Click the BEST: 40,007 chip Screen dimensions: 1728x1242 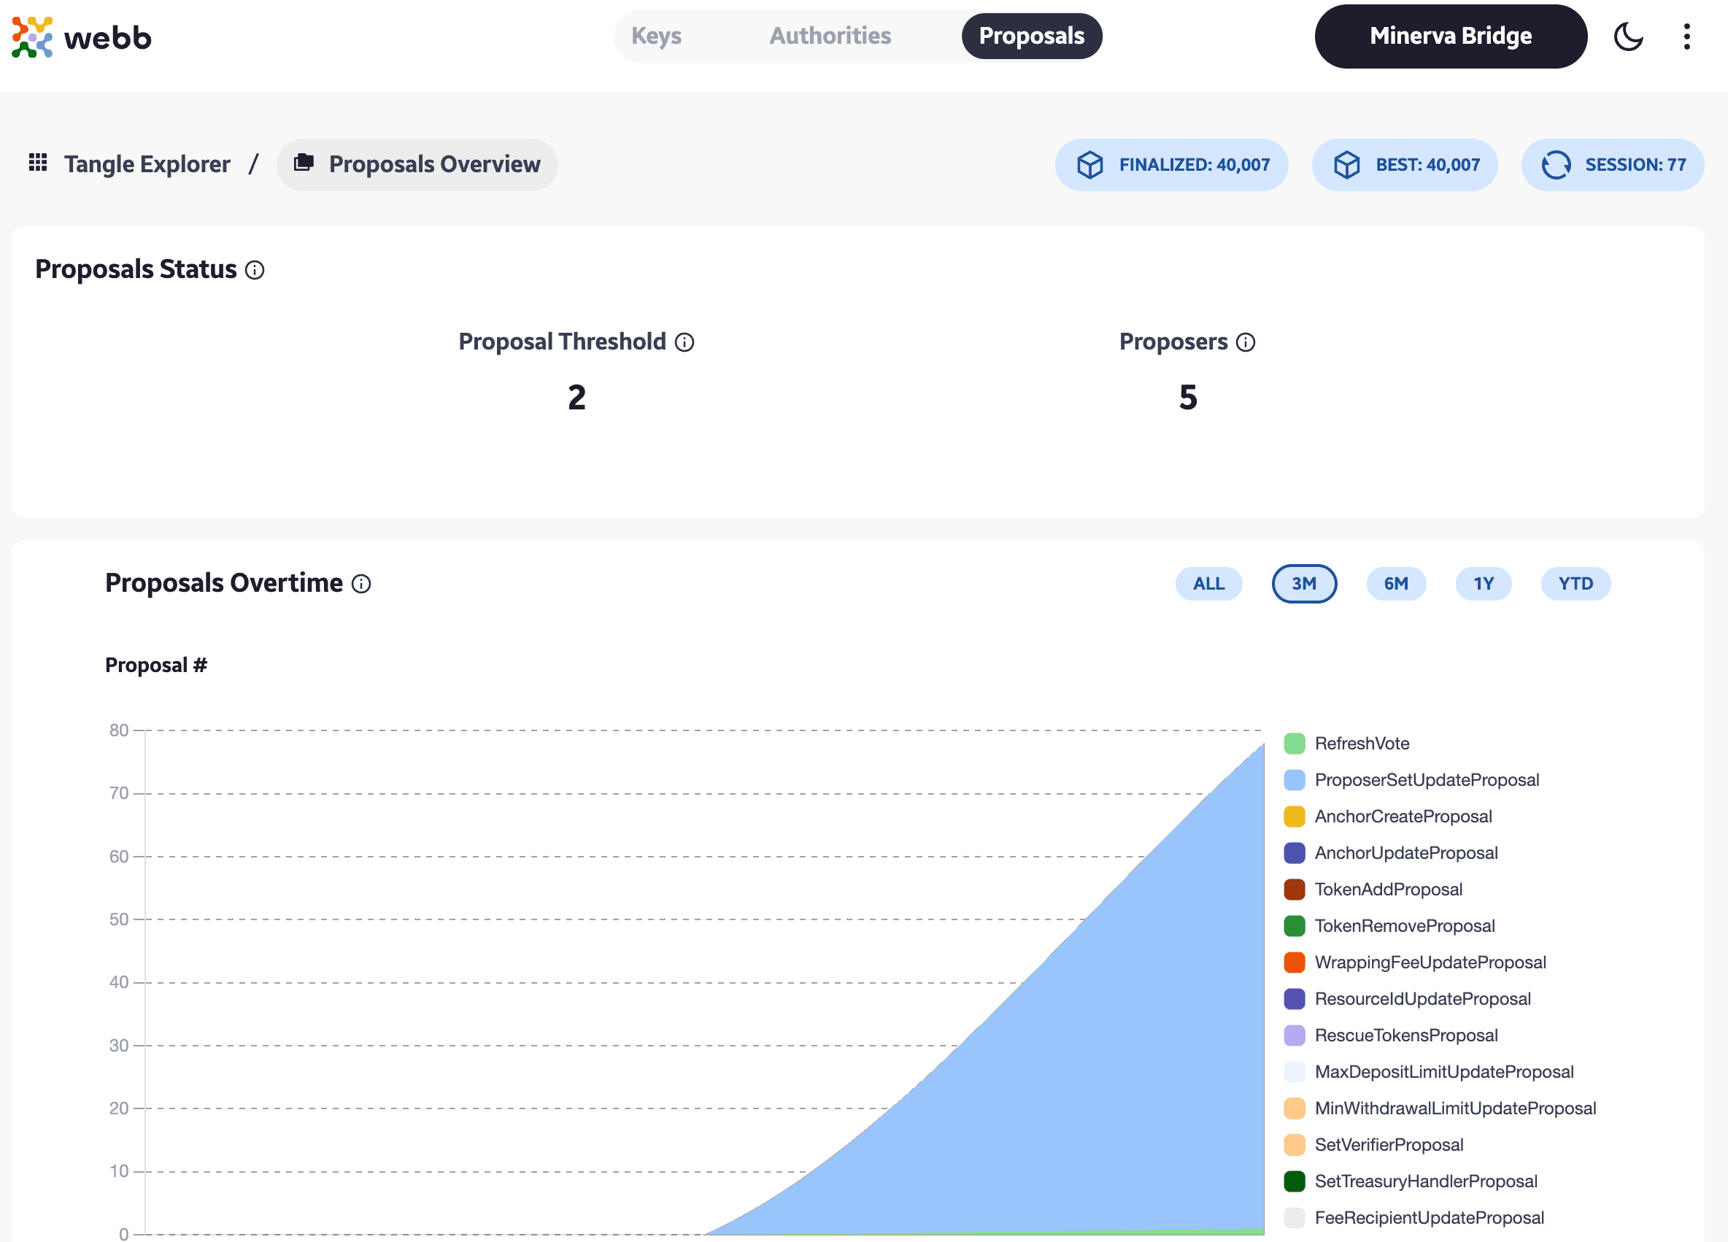pos(1404,165)
